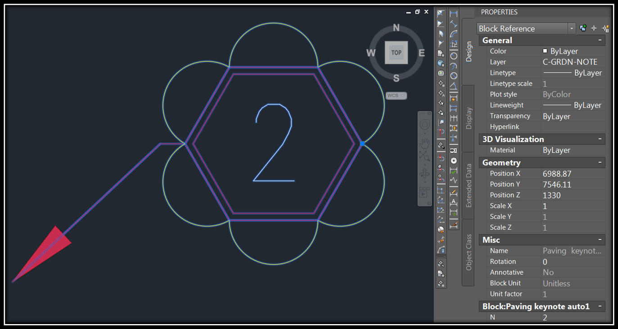Select the Dimension Space tool

454,128
